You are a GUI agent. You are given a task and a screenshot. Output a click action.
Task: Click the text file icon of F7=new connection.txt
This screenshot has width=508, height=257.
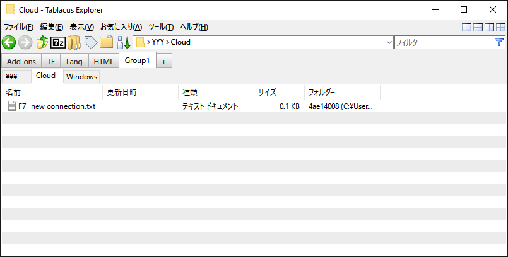point(11,106)
